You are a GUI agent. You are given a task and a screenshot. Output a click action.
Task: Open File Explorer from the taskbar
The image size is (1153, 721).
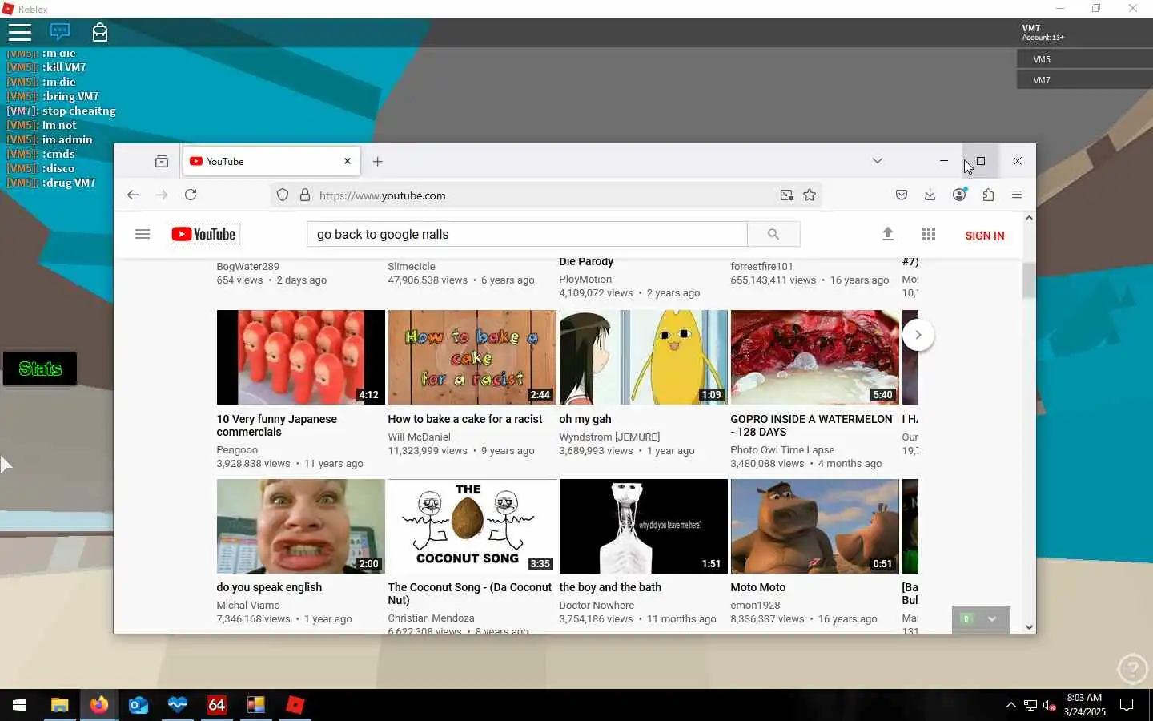tap(59, 705)
